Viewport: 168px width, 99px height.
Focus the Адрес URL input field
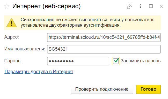point(104,37)
